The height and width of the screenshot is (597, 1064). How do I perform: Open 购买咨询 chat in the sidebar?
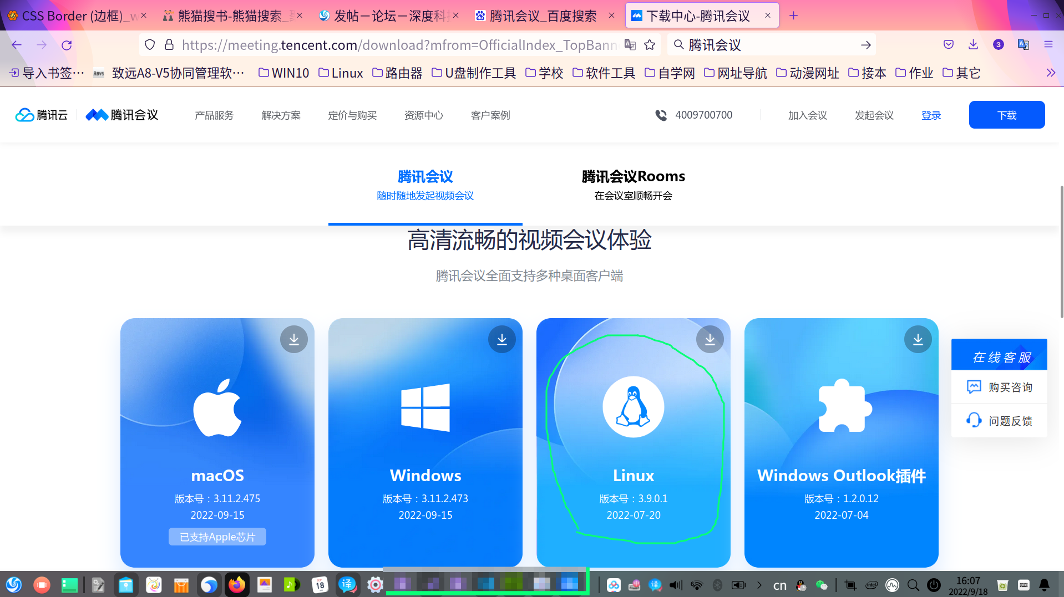tap(999, 386)
